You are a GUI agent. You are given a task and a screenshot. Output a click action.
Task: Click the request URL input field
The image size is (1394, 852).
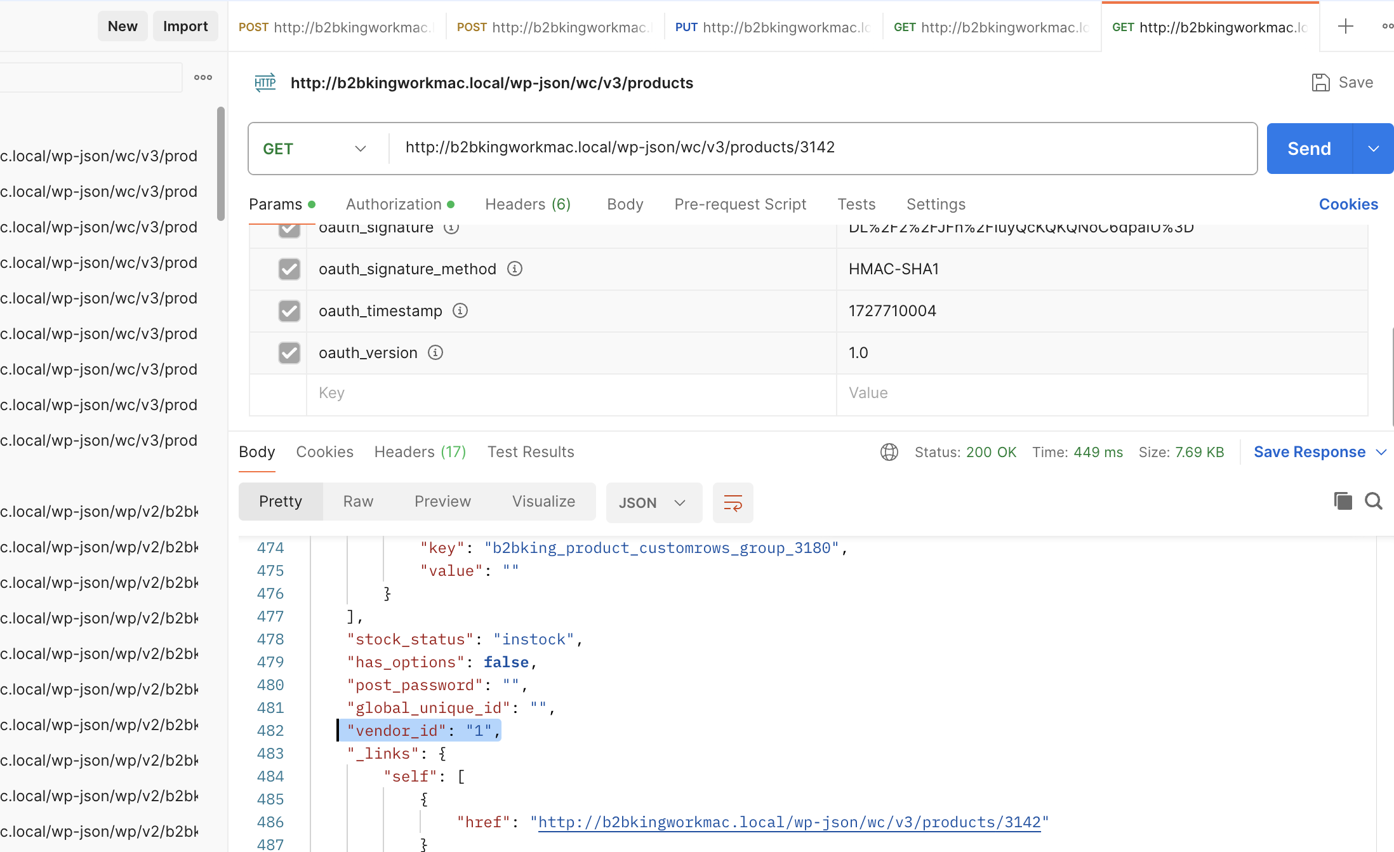823,147
